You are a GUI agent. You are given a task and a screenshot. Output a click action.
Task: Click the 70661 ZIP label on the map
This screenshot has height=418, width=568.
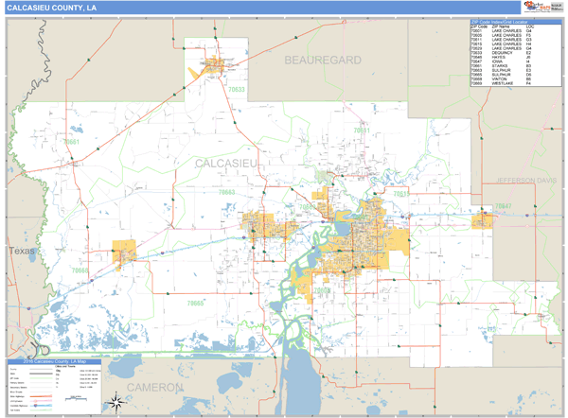(71, 142)
